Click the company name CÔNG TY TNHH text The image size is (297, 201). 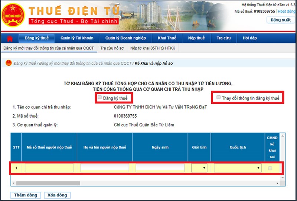point(160,107)
